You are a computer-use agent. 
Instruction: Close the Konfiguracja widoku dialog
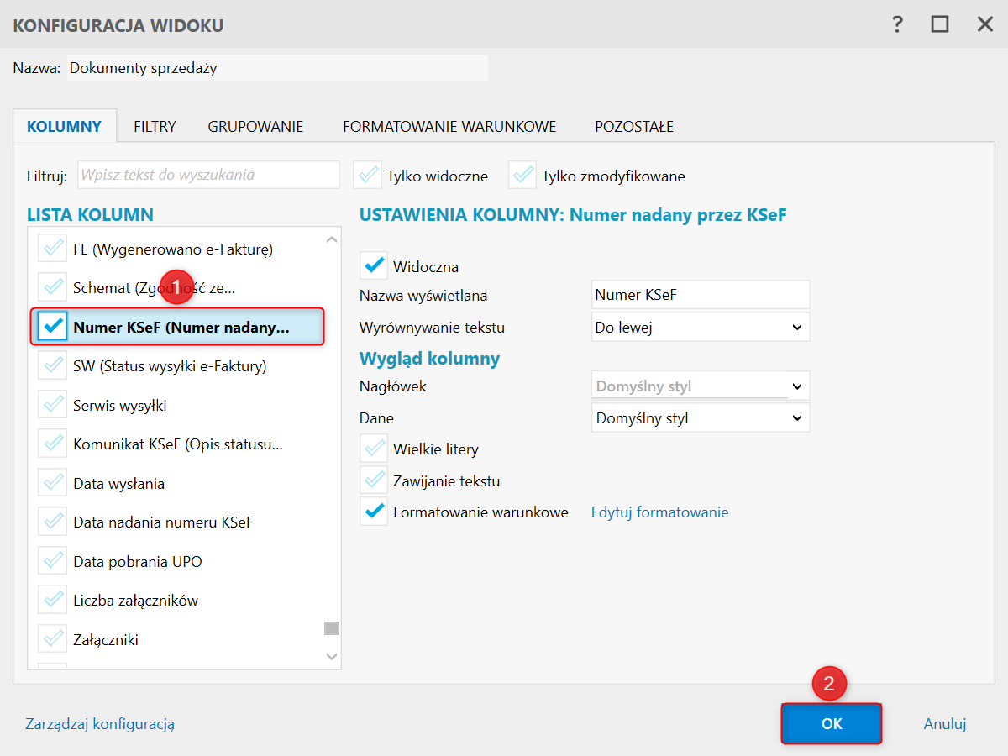click(x=985, y=24)
